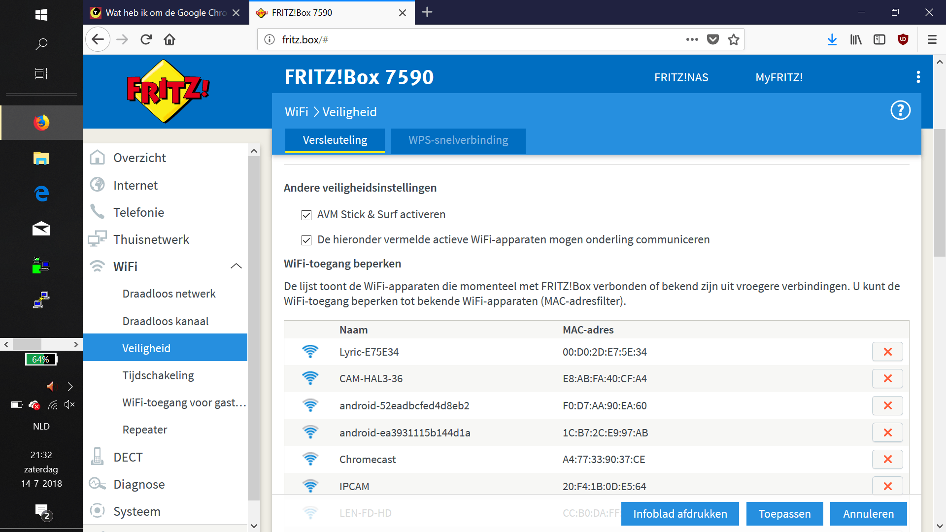The width and height of the screenshot is (946, 532).
Task: Switch to the WPS-snelverbinding tab
Action: tap(458, 140)
